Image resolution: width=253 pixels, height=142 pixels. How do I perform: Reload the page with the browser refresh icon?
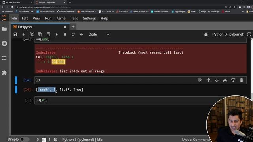tap(12, 7)
